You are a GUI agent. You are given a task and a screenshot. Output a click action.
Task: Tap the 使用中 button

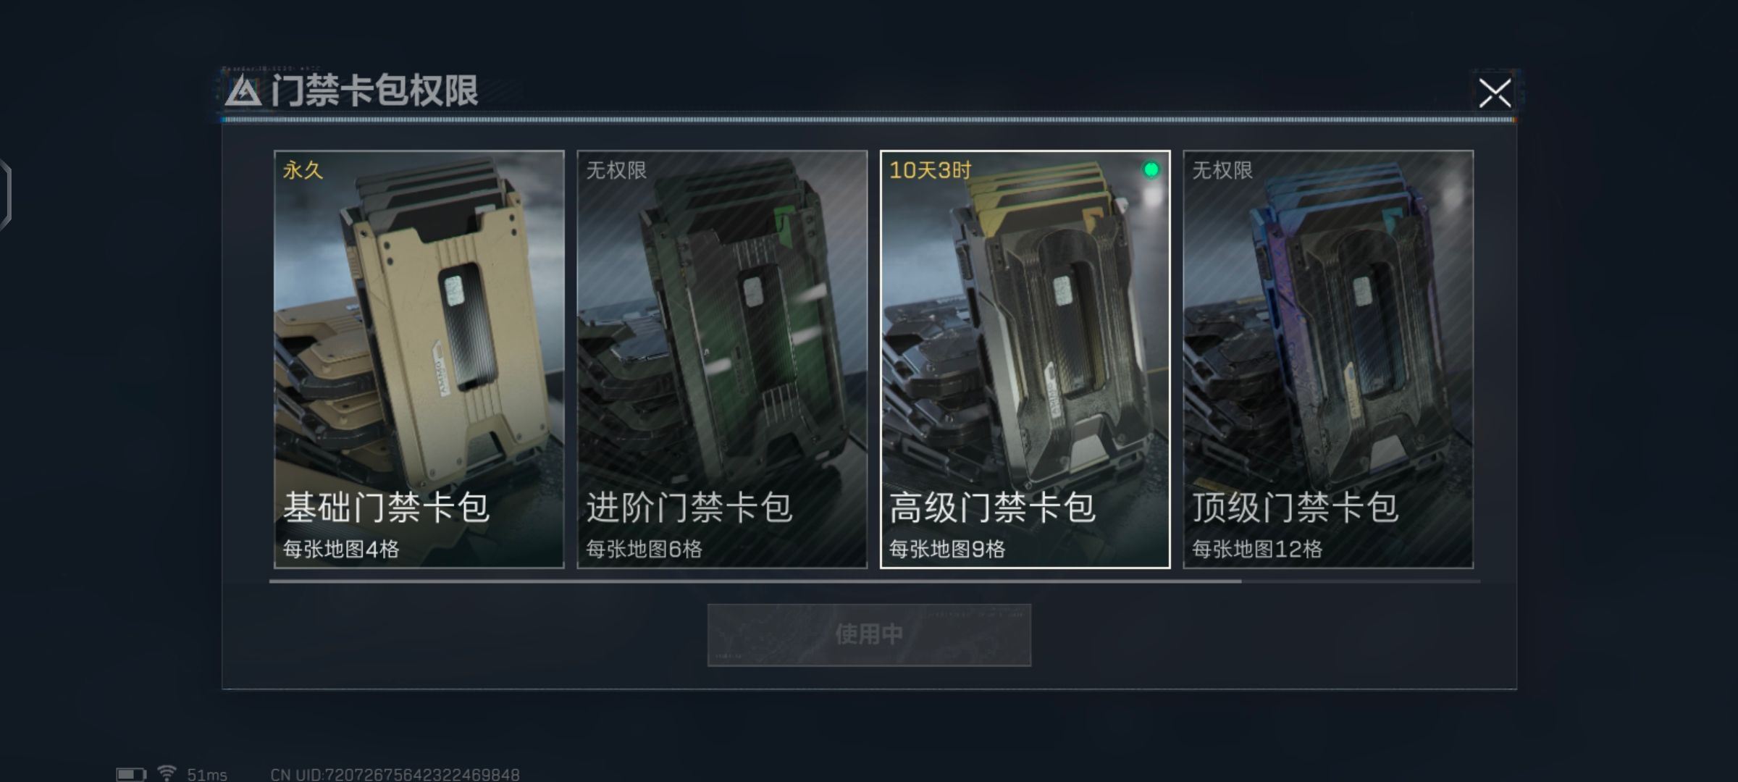point(869,635)
